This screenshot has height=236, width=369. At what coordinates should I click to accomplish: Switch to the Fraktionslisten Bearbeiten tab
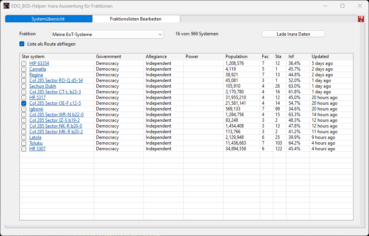(136, 19)
